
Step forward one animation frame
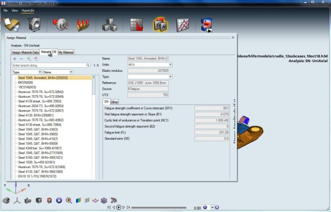(124, 207)
